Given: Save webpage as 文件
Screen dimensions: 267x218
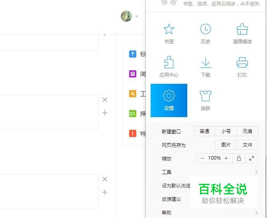Looking at the screenshot, I should [247, 145].
